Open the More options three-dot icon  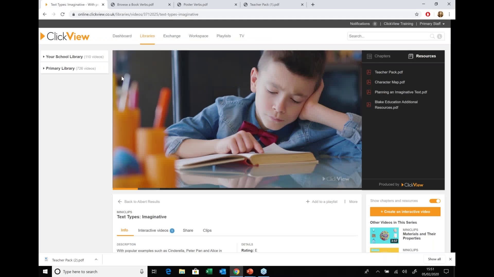coord(345,202)
